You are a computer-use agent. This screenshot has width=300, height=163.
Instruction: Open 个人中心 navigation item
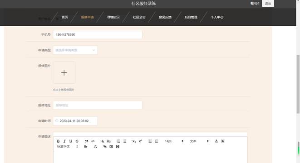click(217, 17)
